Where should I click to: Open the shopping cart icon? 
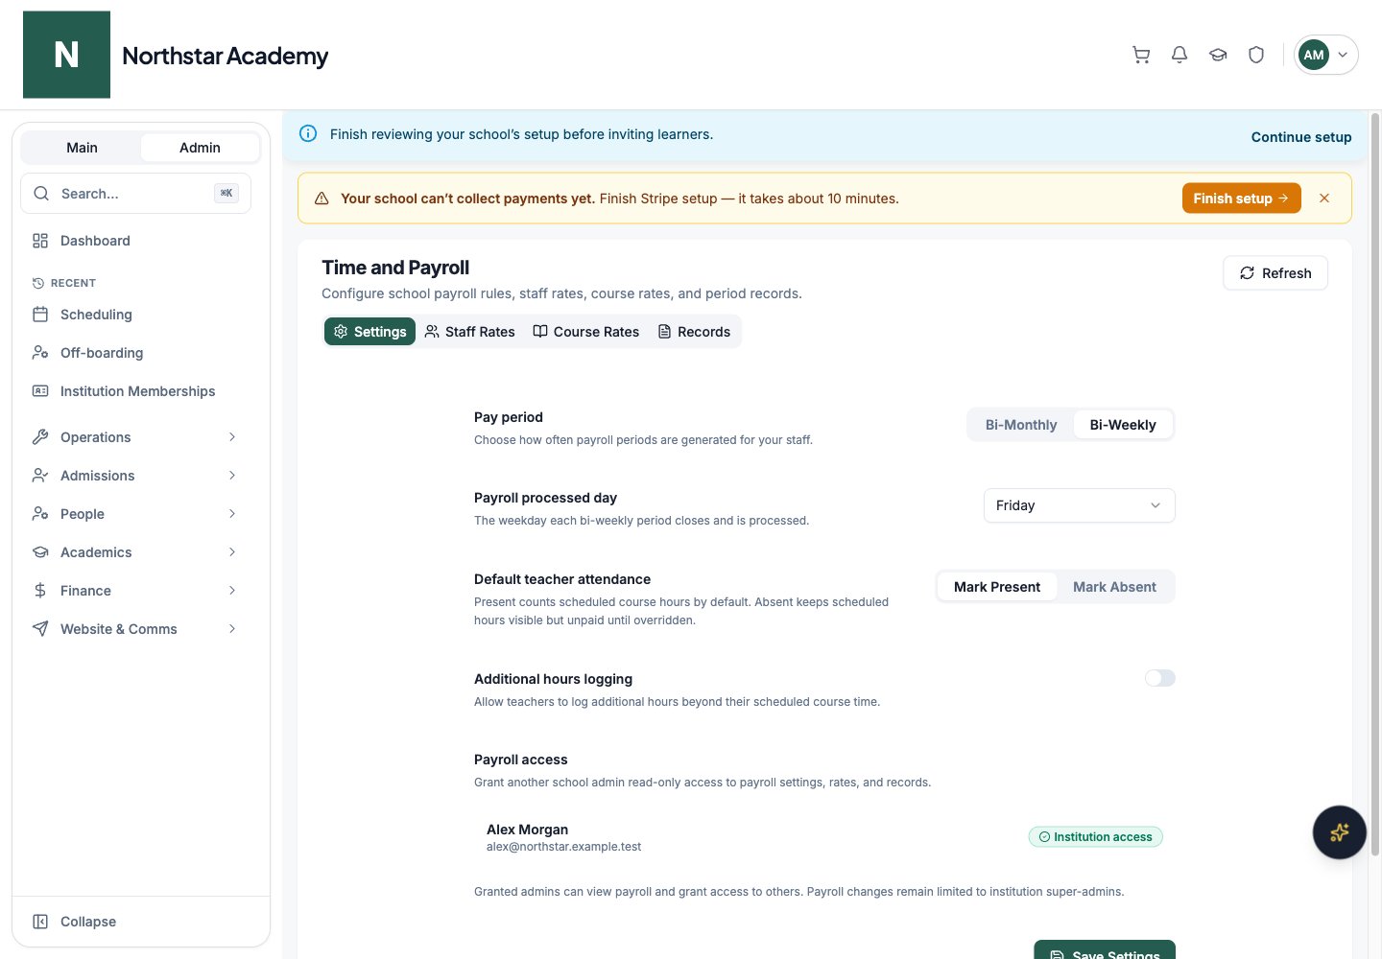(x=1141, y=55)
